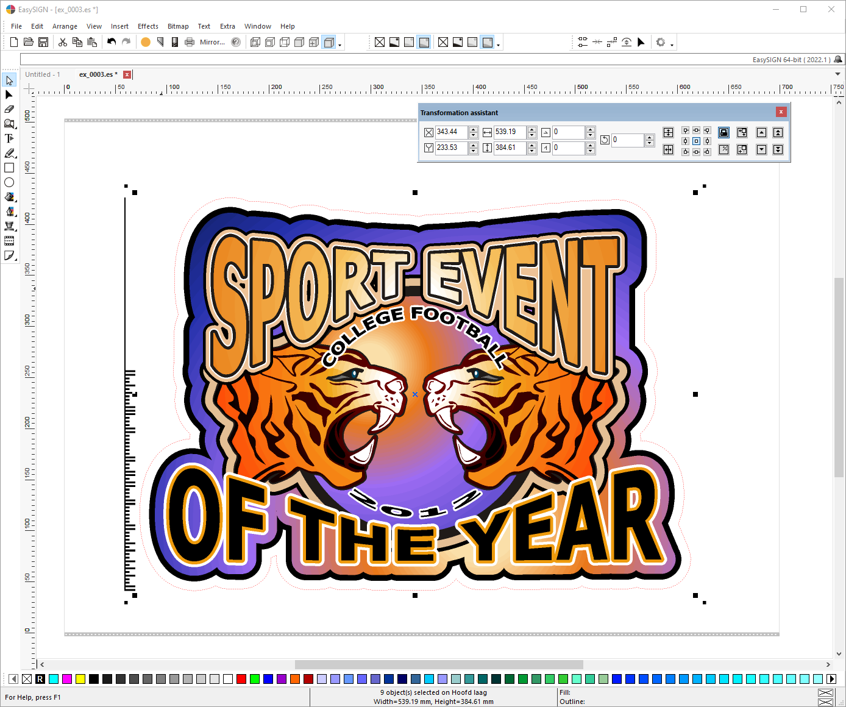Open help via the question mark icon
This screenshot has height=707, width=846.
[236, 42]
